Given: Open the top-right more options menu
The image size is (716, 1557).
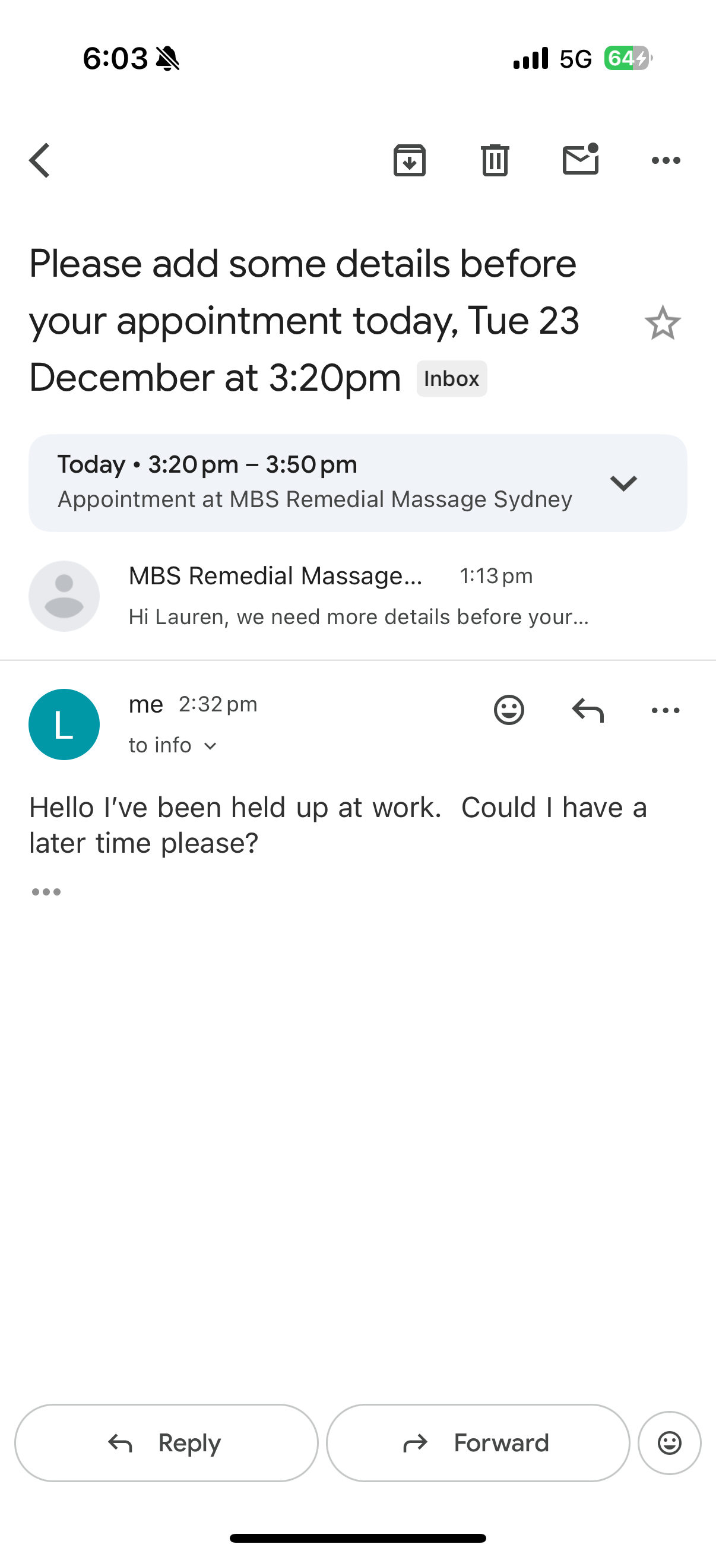Looking at the screenshot, I should click(666, 161).
